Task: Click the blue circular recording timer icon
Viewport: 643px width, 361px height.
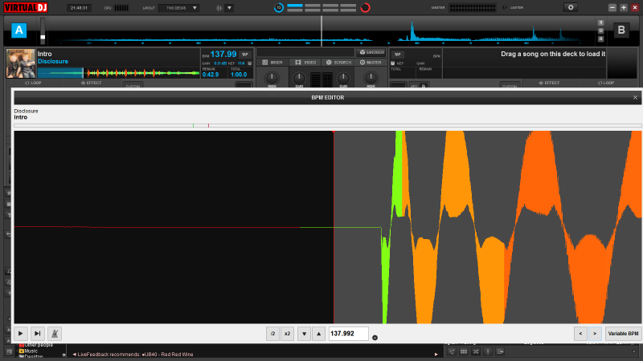Action: tap(279, 7)
